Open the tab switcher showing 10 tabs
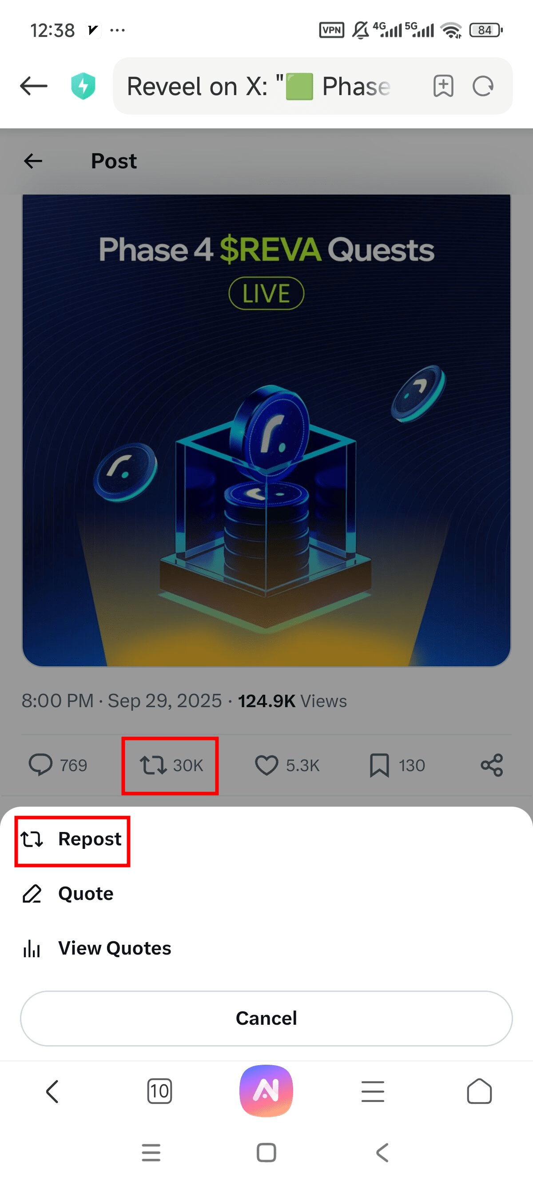The width and height of the screenshot is (533, 1186). (159, 1091)
